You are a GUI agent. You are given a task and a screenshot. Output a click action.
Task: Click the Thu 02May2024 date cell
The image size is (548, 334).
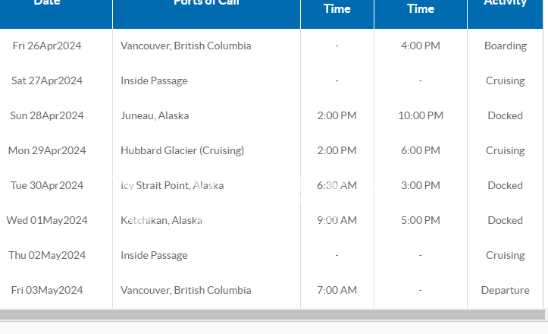tap(47, 255)
